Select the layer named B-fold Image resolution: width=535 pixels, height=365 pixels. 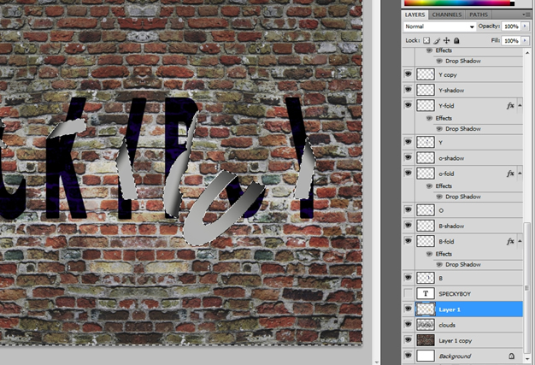pyautogui.click(x=446, y=242)
